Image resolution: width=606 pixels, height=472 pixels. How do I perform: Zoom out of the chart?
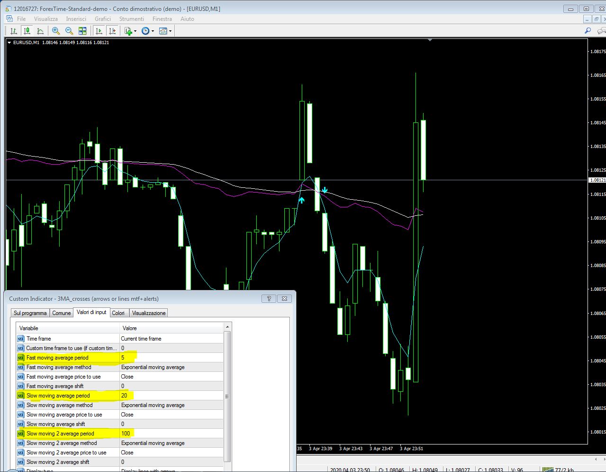[x=69, y=31]
